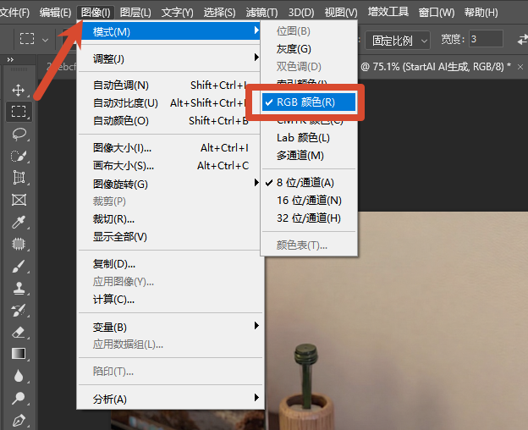
Task: Select the Frame tool
Action: (18, 200)
